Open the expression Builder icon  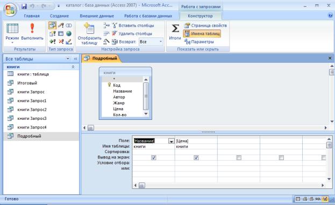(106, 41)
